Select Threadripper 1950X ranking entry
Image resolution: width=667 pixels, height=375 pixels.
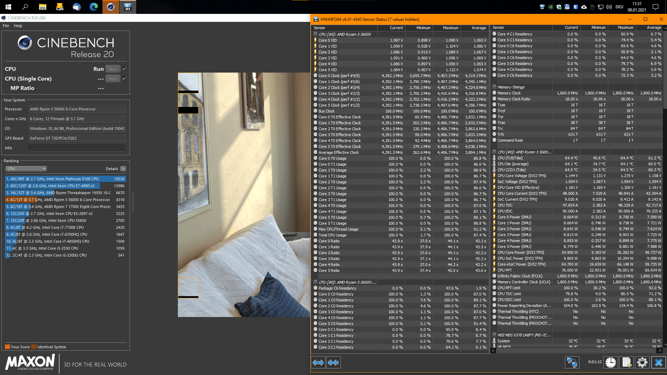pos(66,193)
